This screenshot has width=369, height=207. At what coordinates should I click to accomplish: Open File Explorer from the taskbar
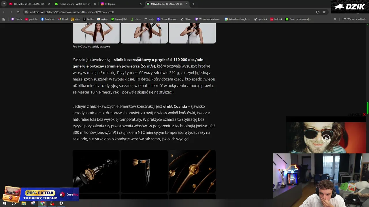coord(24,203)
